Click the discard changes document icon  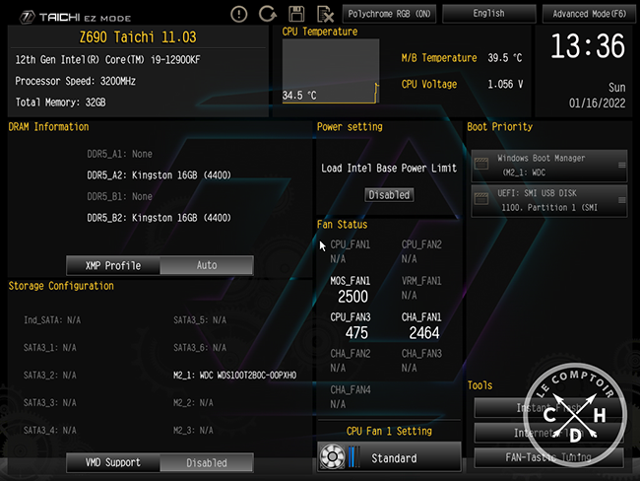(324, 14)
